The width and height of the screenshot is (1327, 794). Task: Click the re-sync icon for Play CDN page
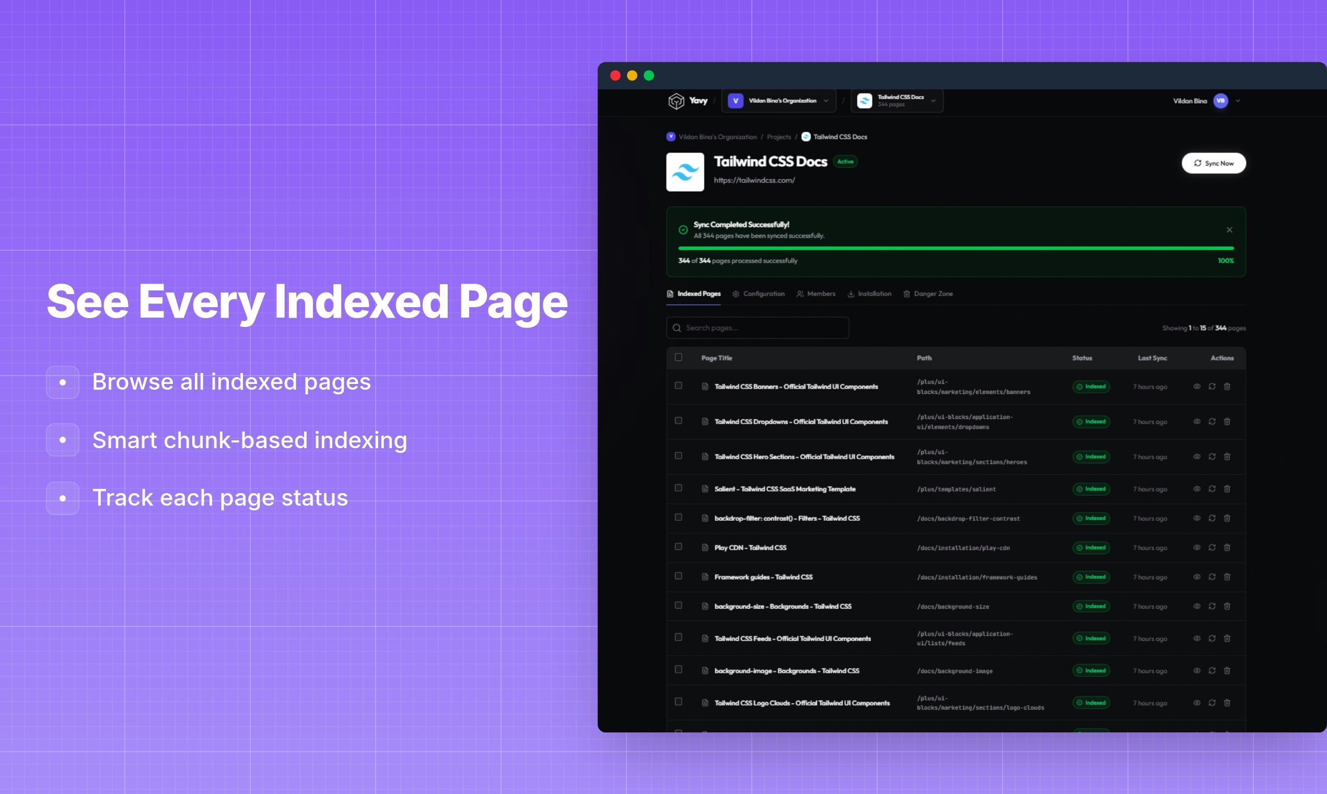(1213, 547)
